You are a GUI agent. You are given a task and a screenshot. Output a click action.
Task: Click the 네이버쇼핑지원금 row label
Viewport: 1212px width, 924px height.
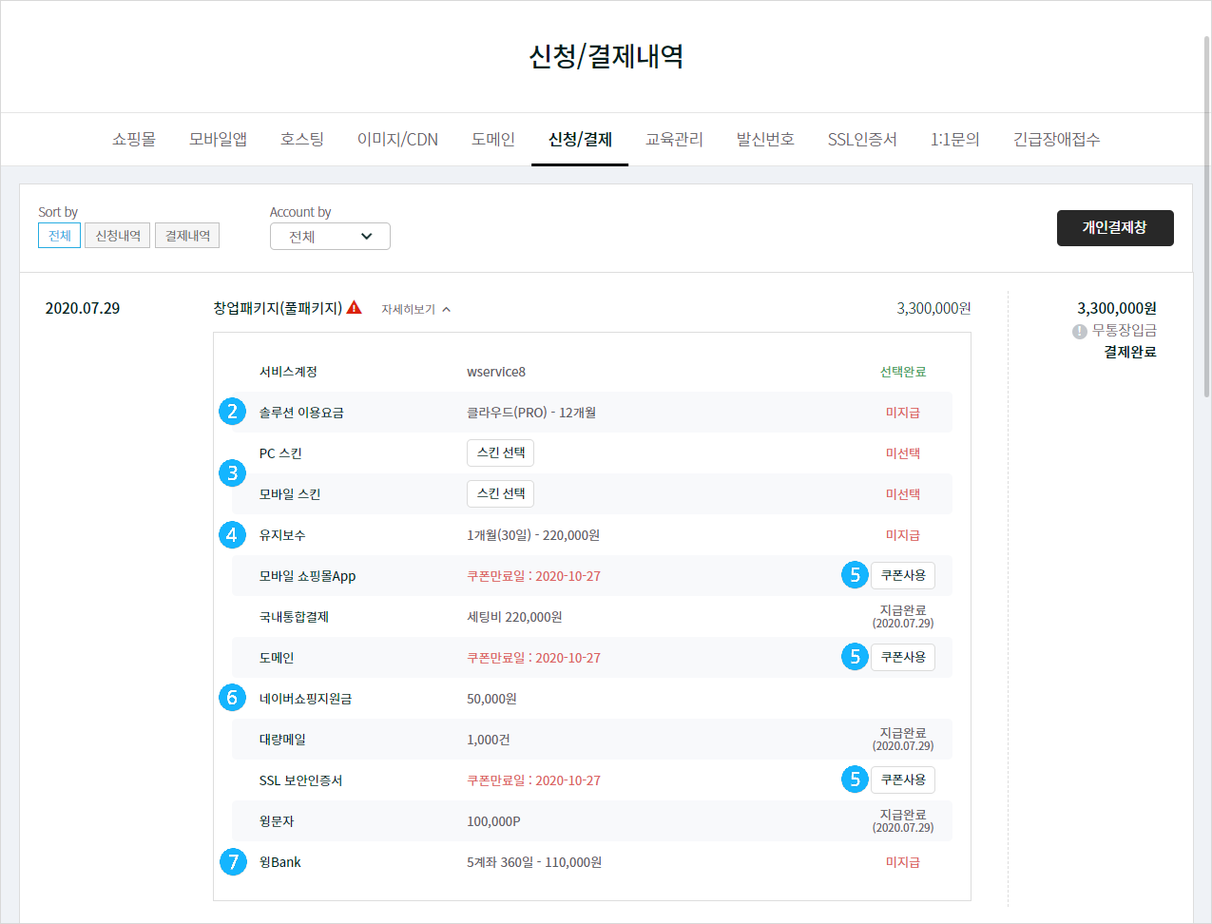point(305,699)
